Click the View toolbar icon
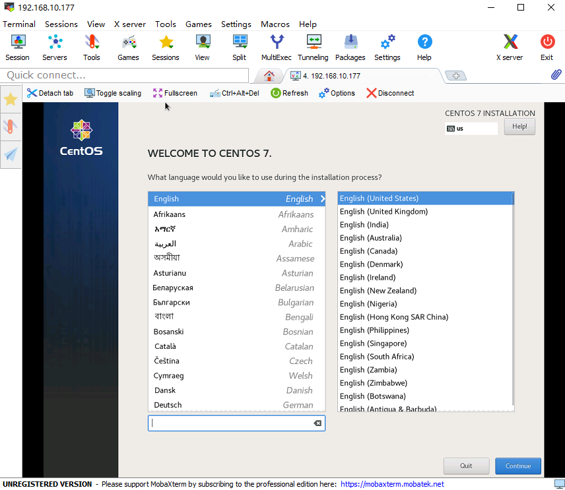This screenshot has height=490, width=565. pos(203,47)
